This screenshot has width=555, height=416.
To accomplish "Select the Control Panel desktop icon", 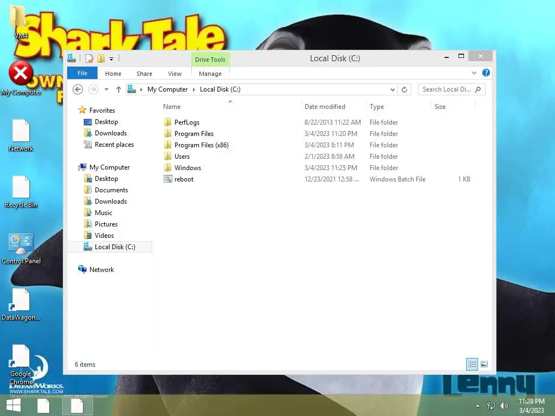I will click(21, 249).
